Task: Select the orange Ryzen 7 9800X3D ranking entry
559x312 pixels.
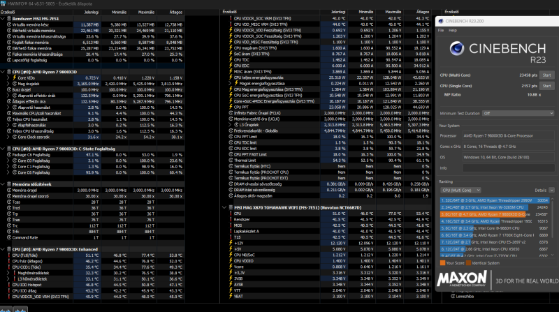Action: point(495,214)
